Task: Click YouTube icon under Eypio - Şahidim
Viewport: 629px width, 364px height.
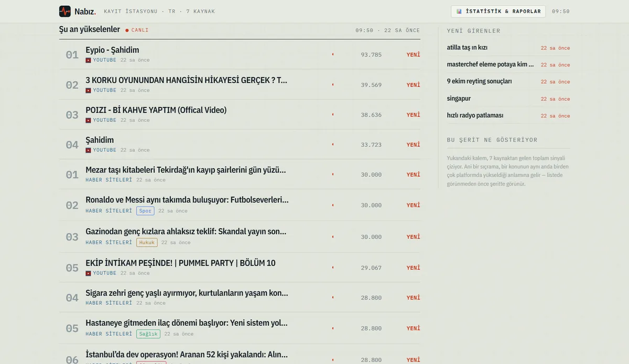Action: (88, 60)
